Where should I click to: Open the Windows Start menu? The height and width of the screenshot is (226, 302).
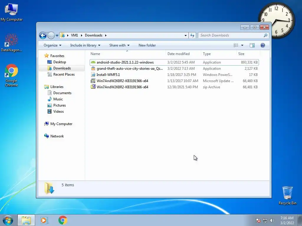tap(8, 220)
